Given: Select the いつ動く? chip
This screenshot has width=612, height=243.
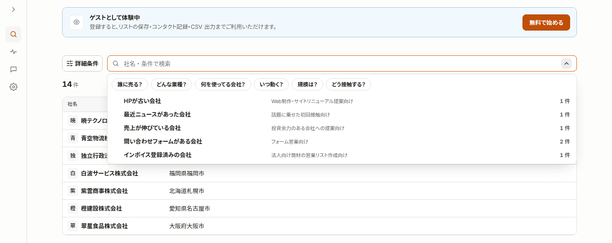Looking at the screenshot, I should pos(271,84).
